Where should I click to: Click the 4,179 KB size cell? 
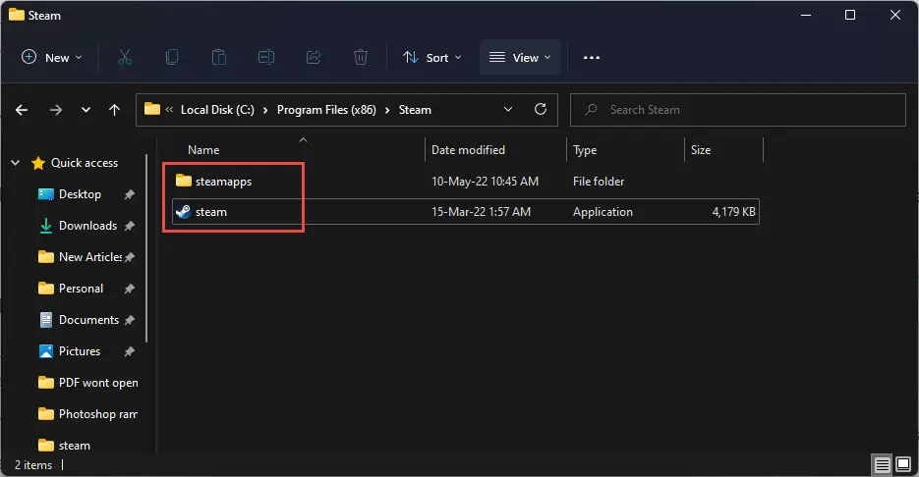pyautogui.click(x=733, y=212)
